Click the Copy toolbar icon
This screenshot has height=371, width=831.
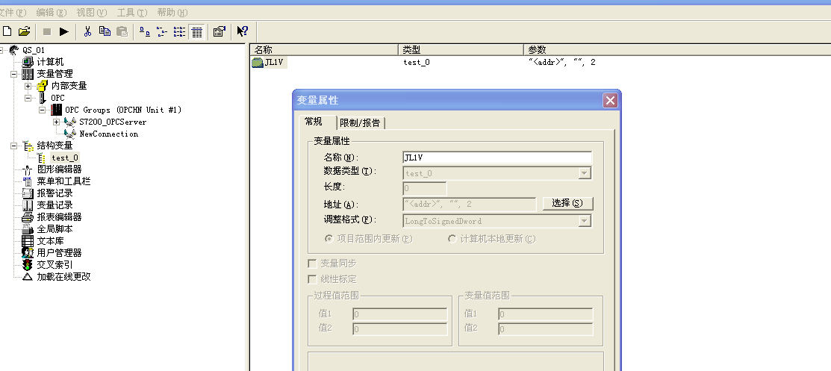coord(105,32)
